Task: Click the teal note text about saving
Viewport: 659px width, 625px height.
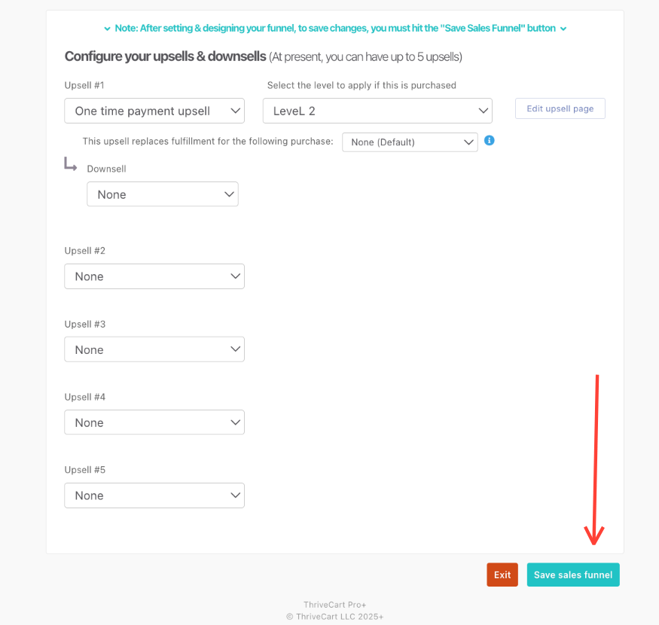Action: tap(335, 29)
